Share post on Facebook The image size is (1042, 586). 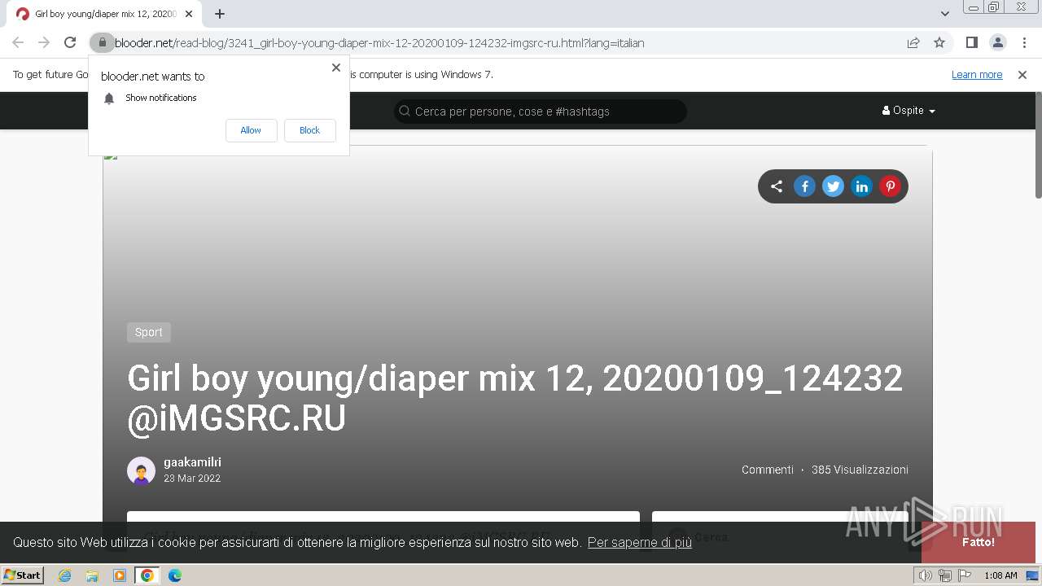(x=804, y=186)
